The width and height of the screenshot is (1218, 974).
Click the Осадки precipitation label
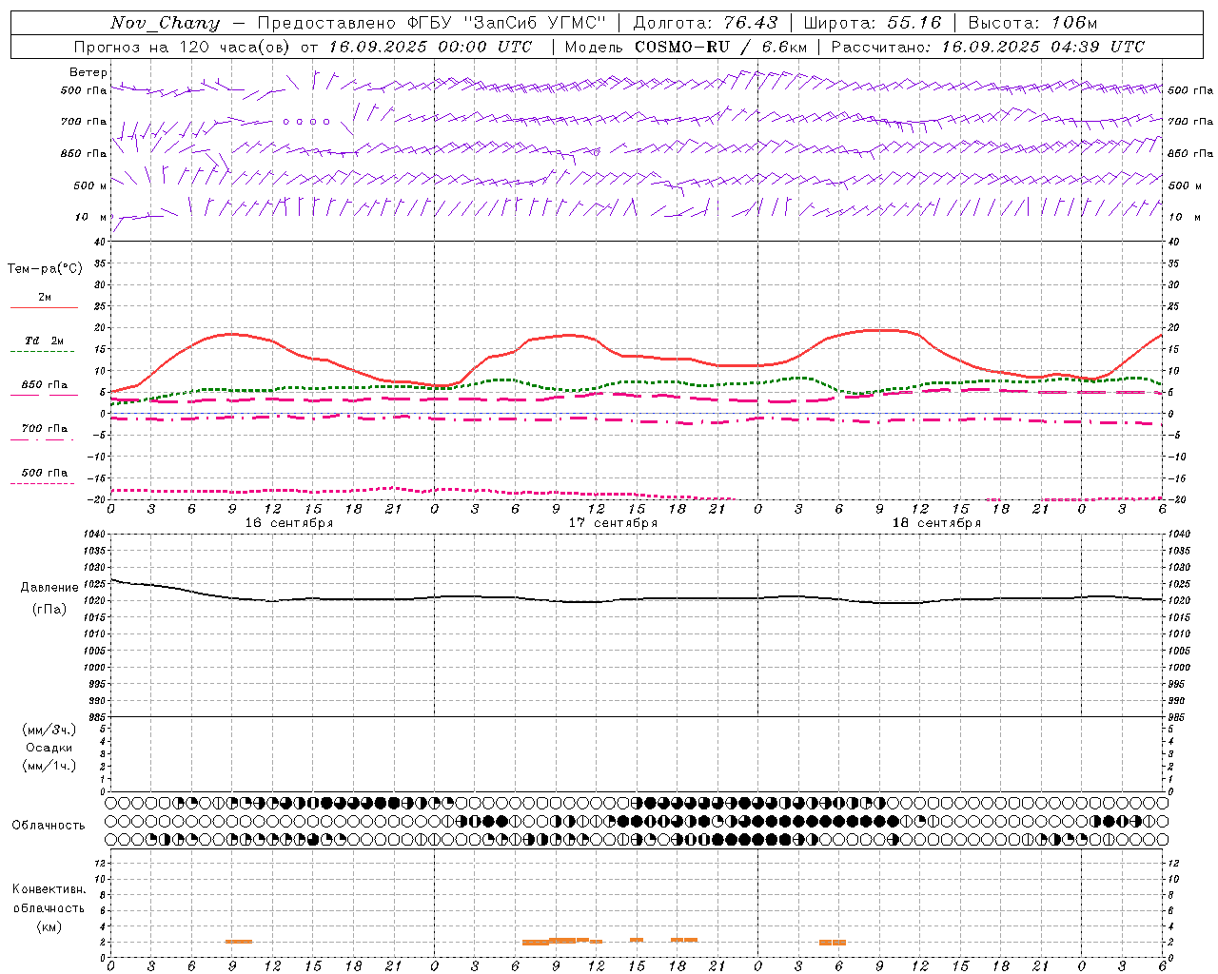point(49,749)
